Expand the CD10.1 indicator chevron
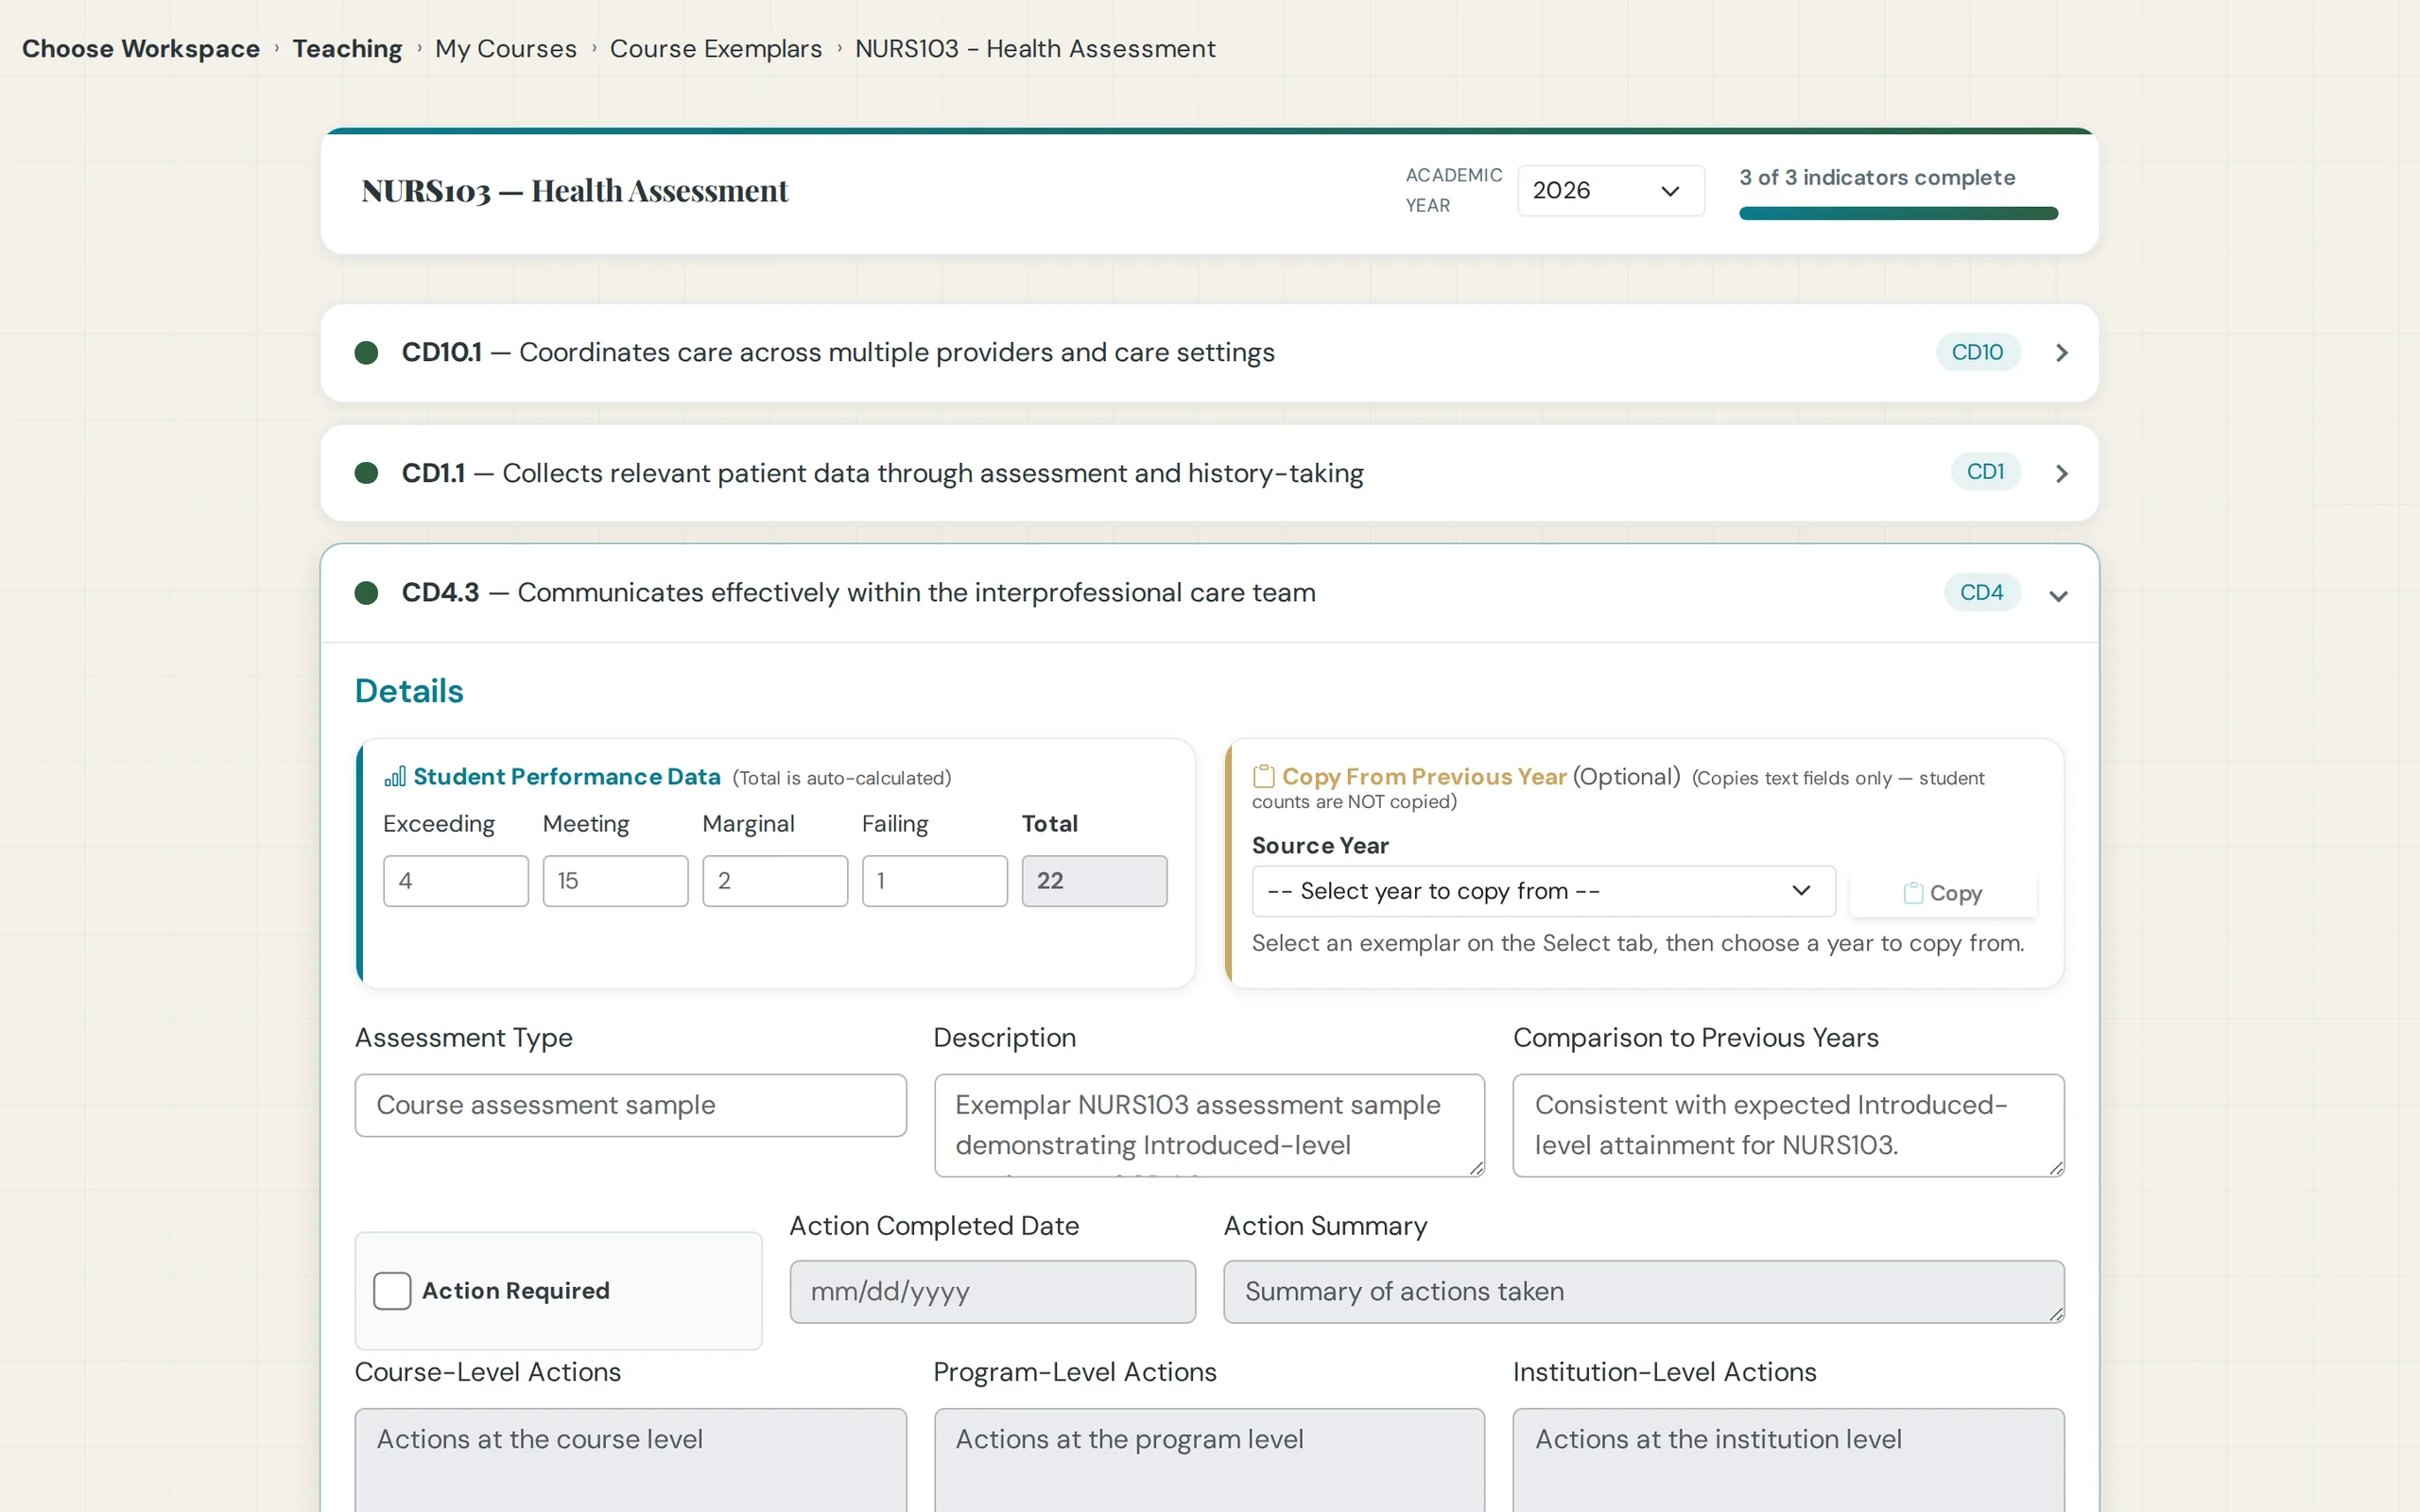2420x1512 pixels. 2061,353
